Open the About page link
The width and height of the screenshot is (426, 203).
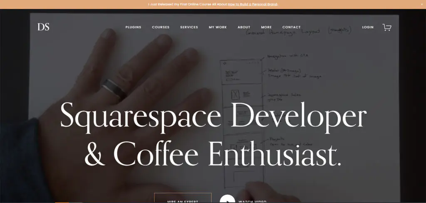coord(244,27)
